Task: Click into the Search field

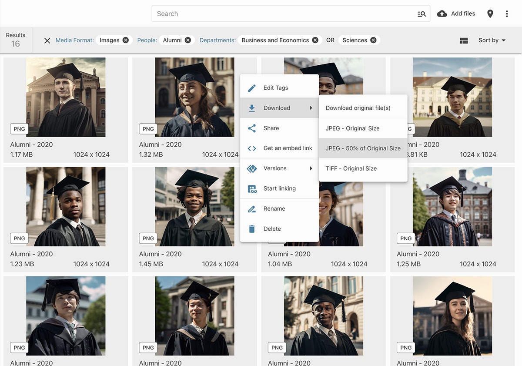Action: (283, 14)
